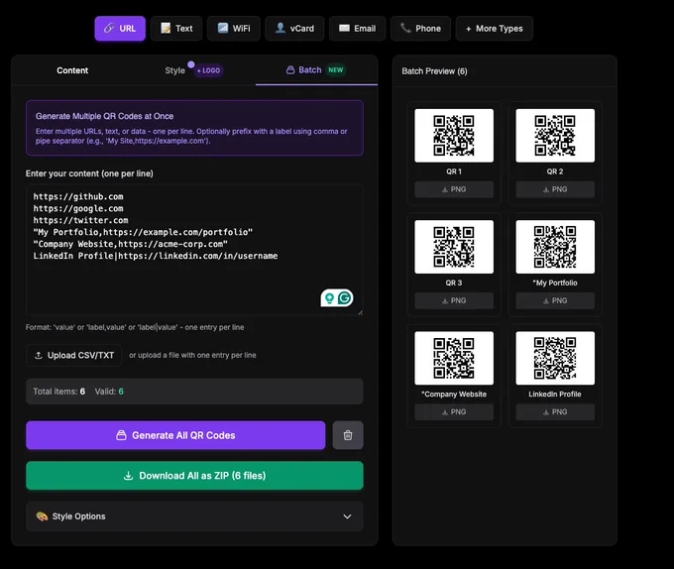The height and width of the screenshot is (569, 674).
Task: Click the QR 2 code thumbnail
Action: point(555,136)
